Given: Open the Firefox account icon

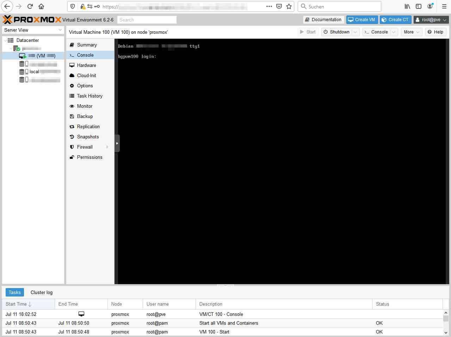Looking at the screenshot, I should coord(430,6).
